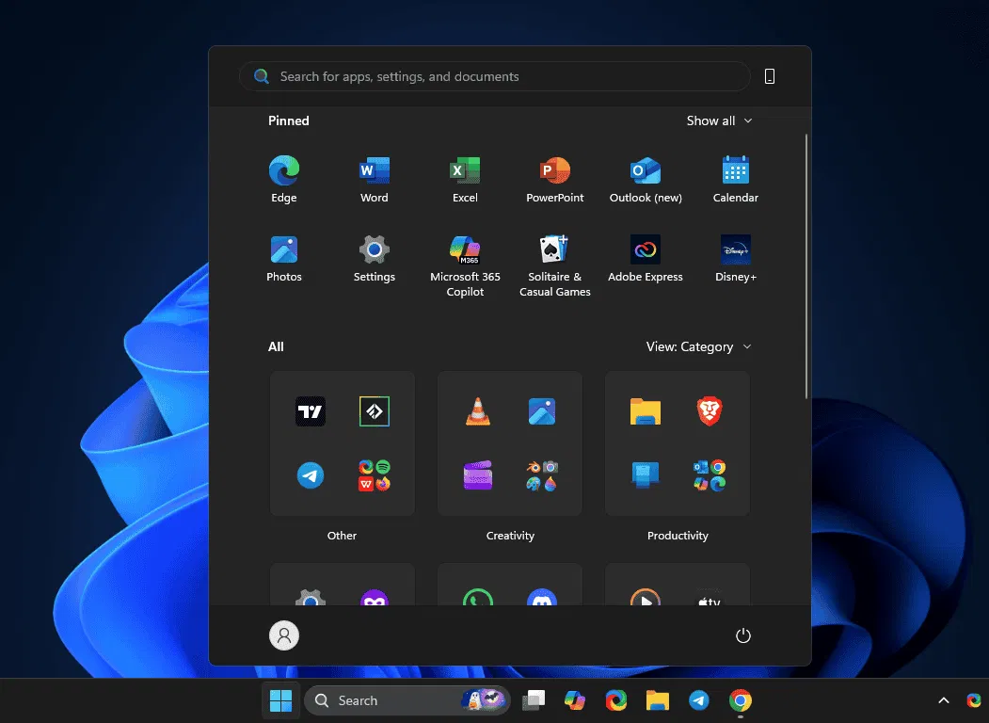Expand the Creativity app folder
Screen dimensions: 989x723
pos(509,442)
